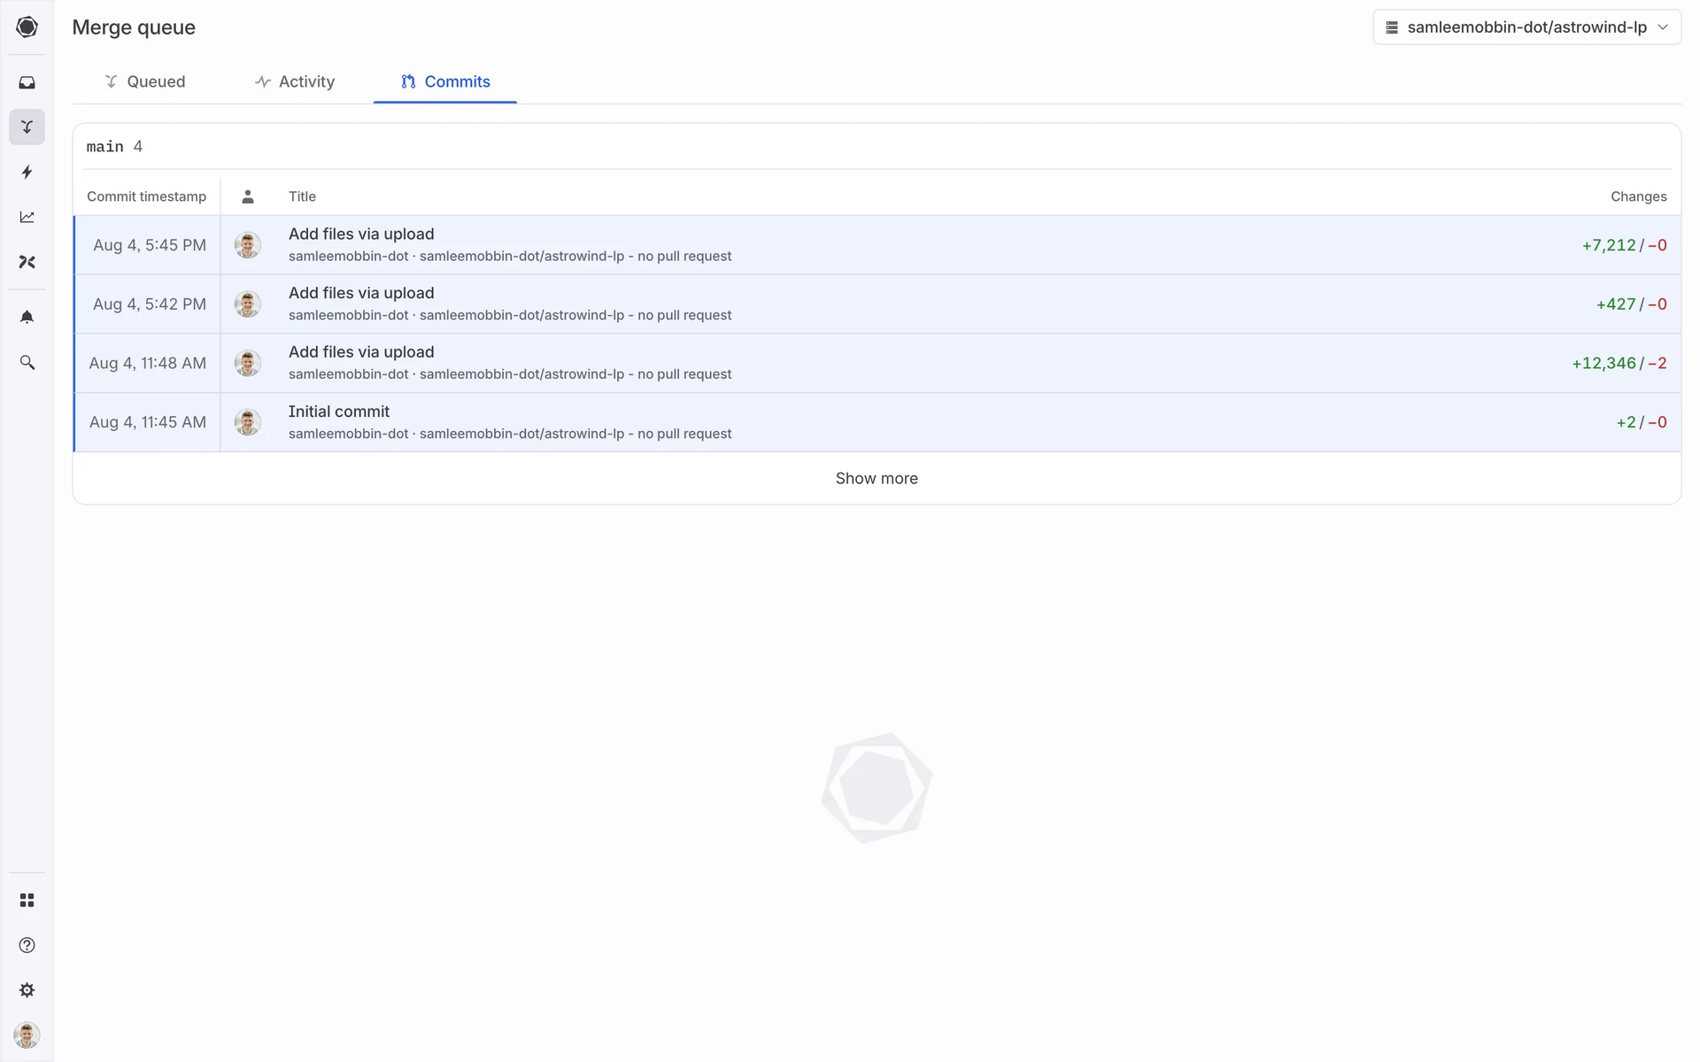Switch to the Queued tab
Viewport: 1700px width, 1062px height.
point(145,81)
